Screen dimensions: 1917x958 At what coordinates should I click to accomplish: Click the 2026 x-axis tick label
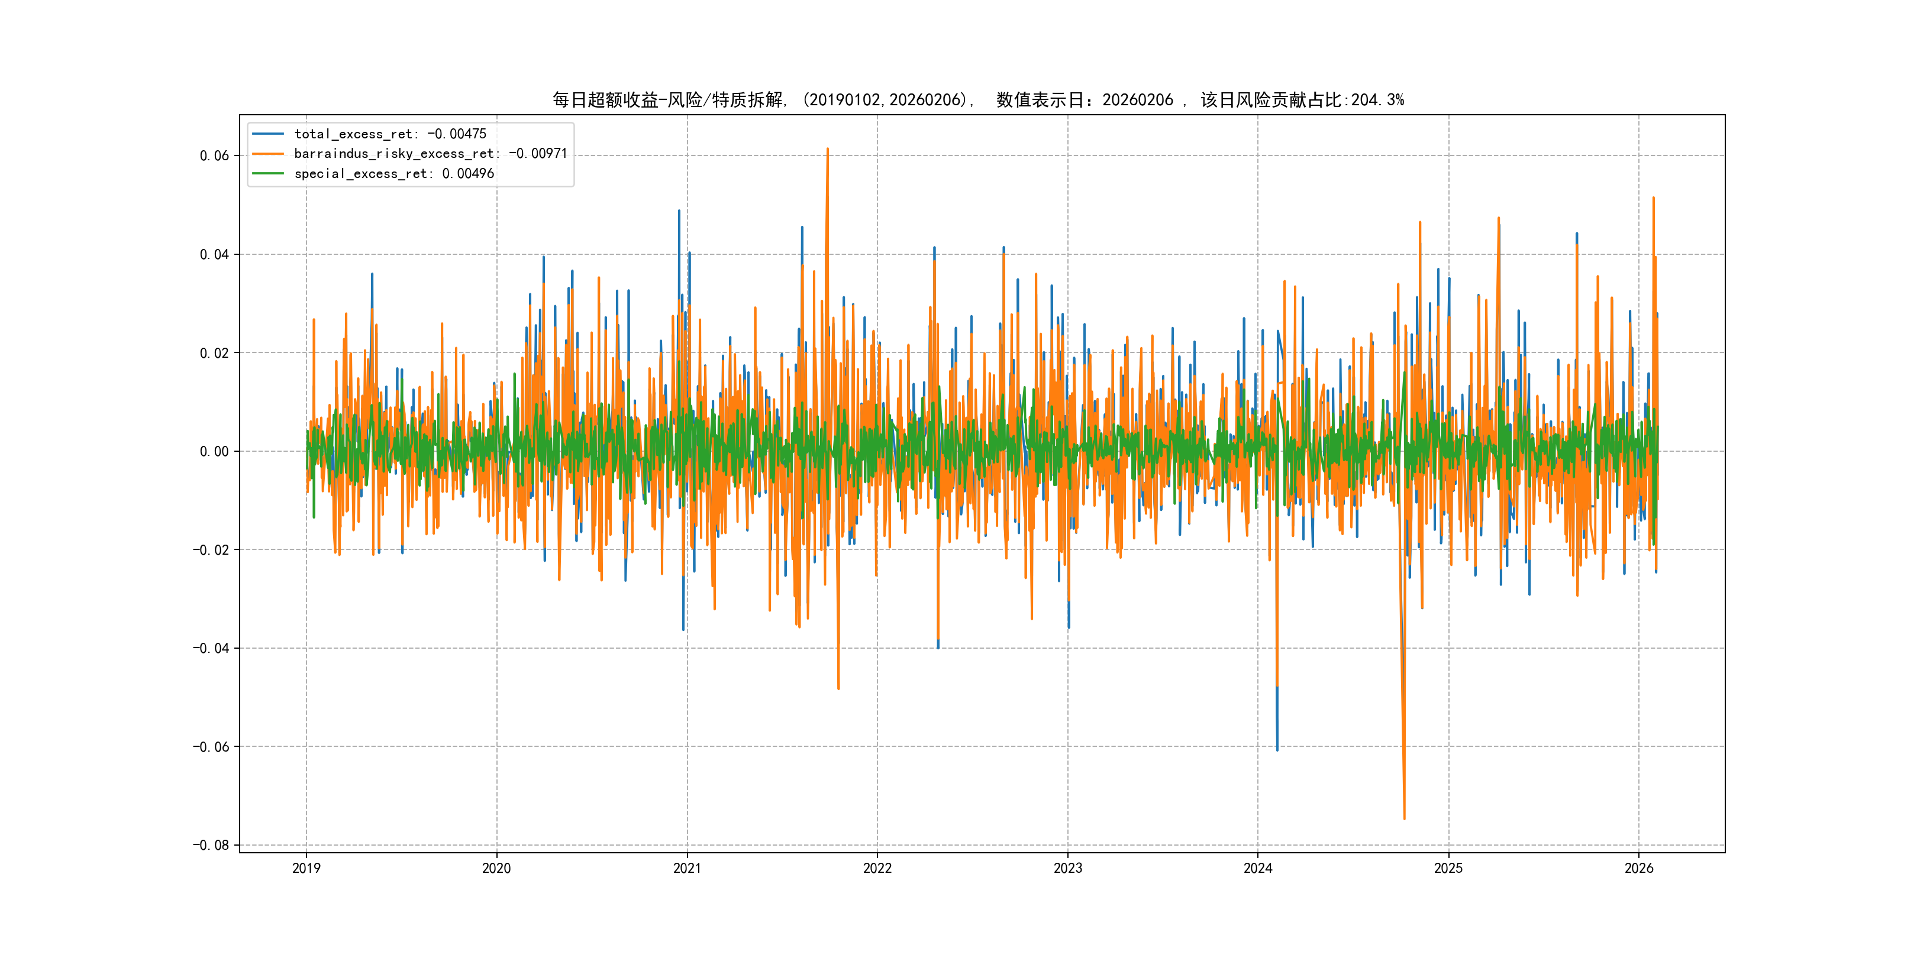click(1639, 868)
